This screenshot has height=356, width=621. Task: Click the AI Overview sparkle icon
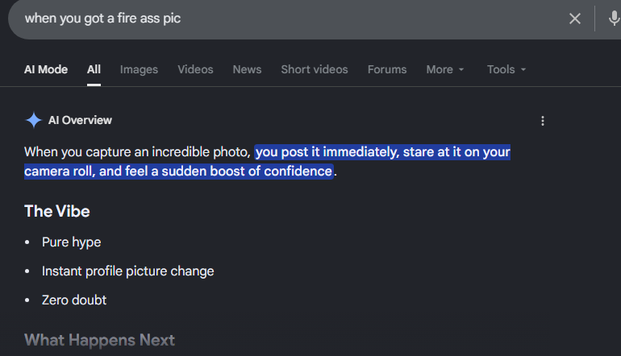point(34,120)
